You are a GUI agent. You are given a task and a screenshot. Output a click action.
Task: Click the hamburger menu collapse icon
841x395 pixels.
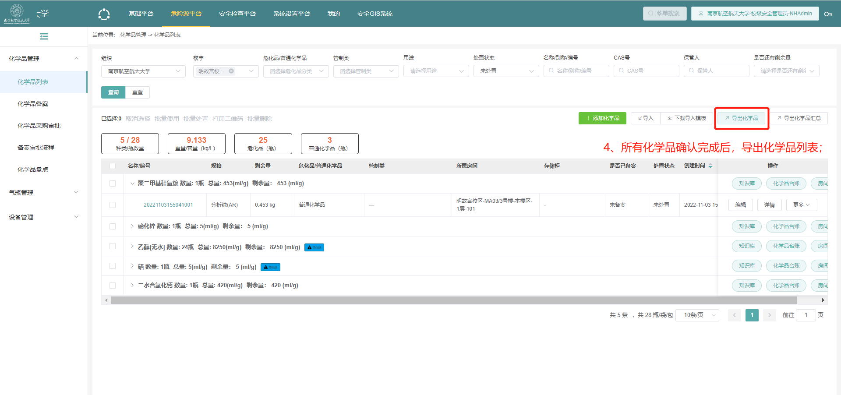coord(44,36)
